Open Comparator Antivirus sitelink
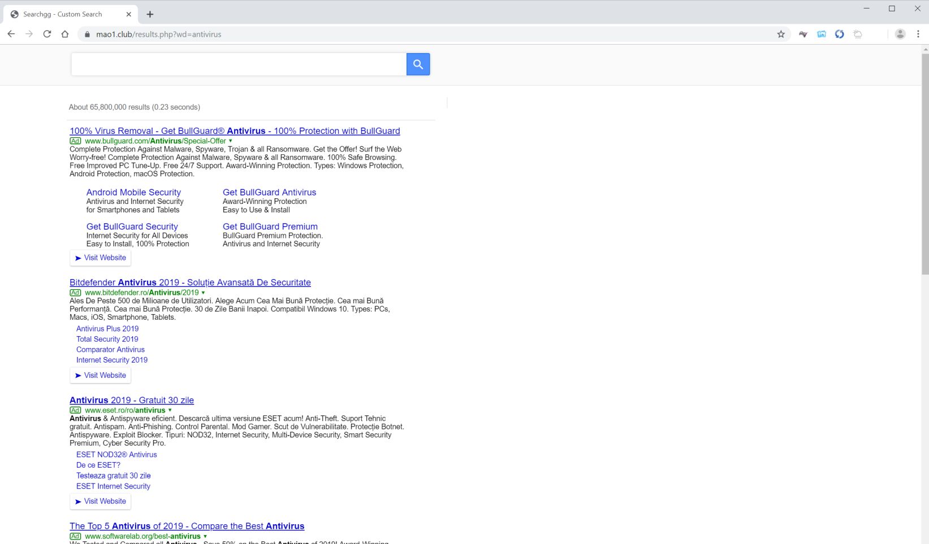 click(110, 350)
